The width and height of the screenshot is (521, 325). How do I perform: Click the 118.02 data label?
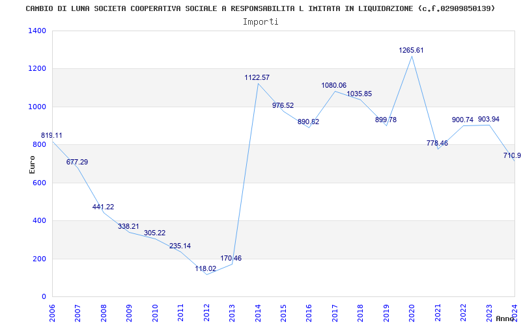pyautogui.click(x=206, y=268)
